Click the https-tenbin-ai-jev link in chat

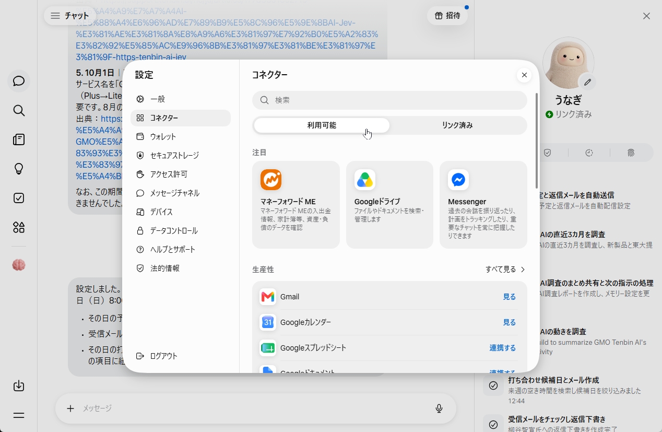pos(151,57)
